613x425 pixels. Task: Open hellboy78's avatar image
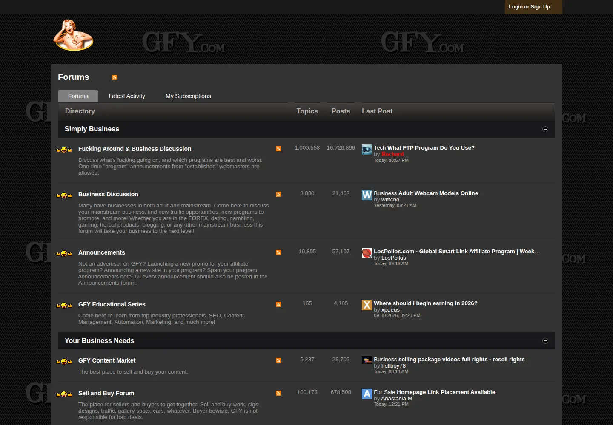[x=367, y=360]
